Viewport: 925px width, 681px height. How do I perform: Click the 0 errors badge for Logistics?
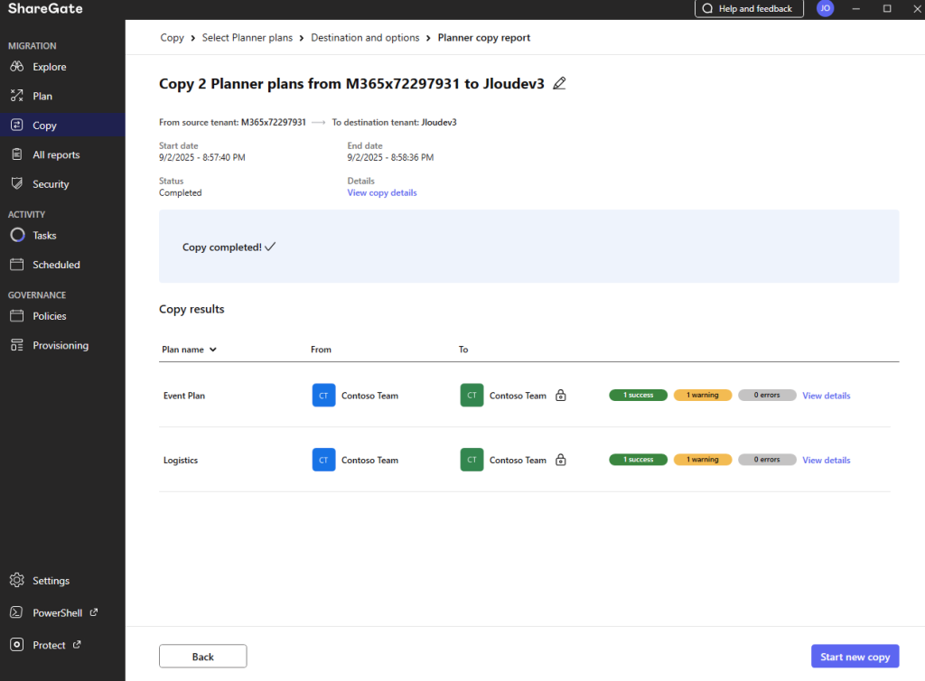click(767, 460)
